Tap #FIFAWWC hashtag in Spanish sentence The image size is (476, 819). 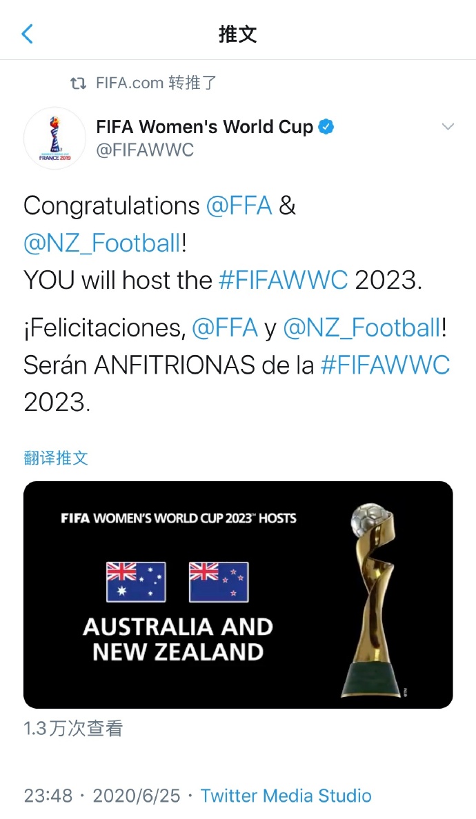click(x=385, y=365)
